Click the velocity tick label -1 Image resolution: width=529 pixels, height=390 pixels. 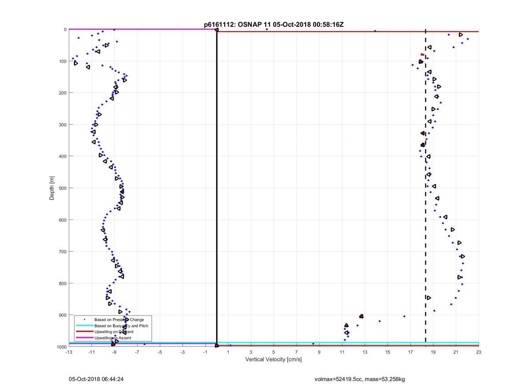205,353
